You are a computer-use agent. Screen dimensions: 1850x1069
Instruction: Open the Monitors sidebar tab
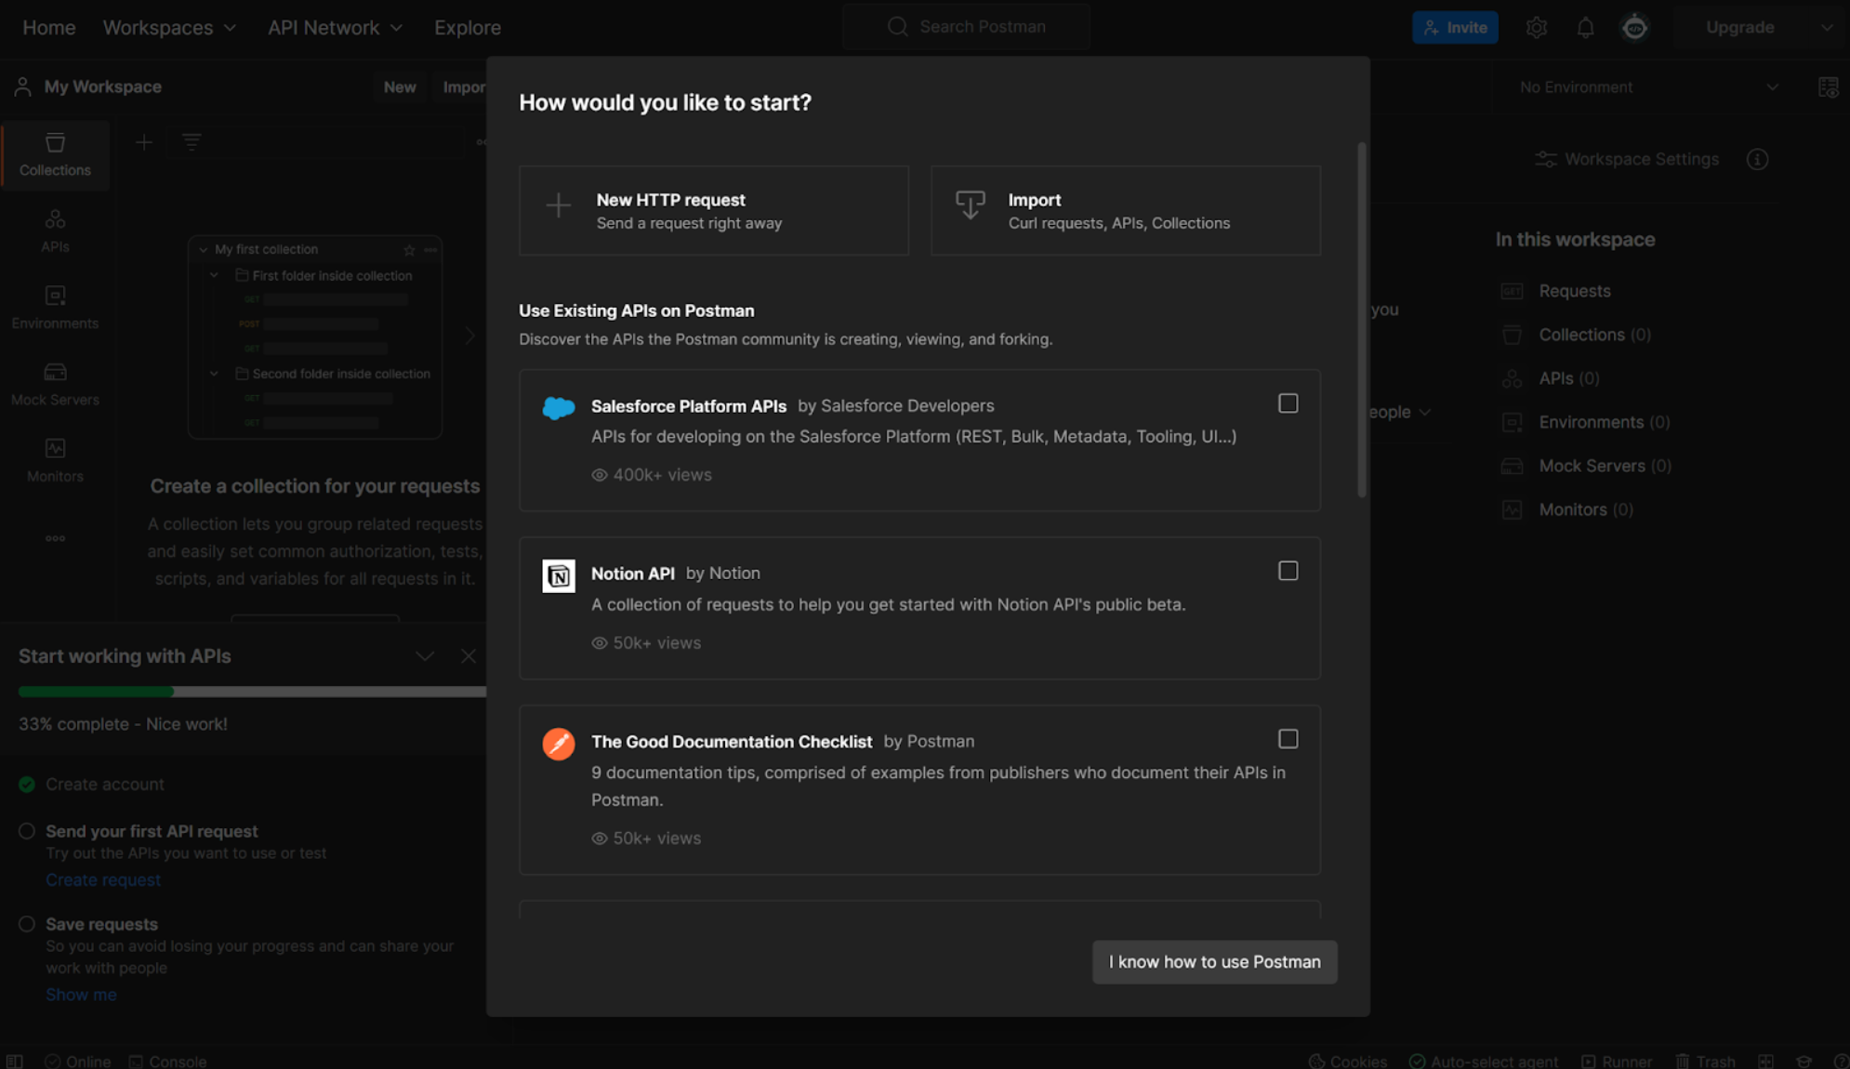point(55,460)
